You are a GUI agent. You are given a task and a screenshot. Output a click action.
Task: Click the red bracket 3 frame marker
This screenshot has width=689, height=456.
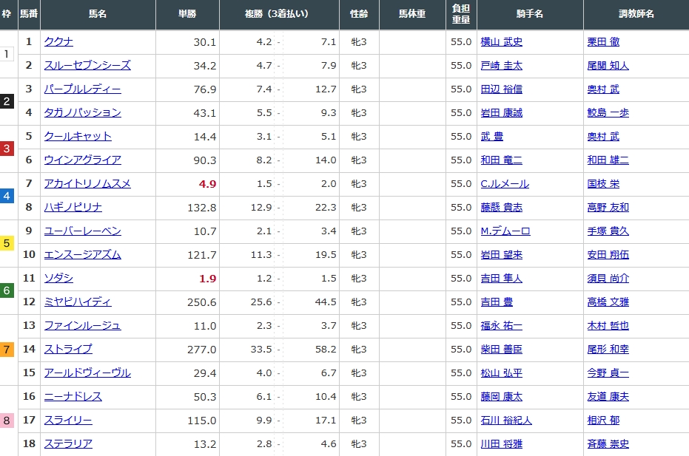click(7, 149)
